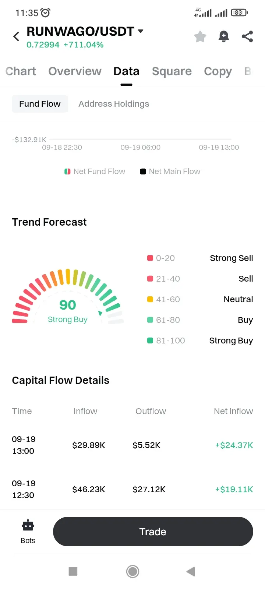
Task: Open the Copy tab
Action: 218,71
